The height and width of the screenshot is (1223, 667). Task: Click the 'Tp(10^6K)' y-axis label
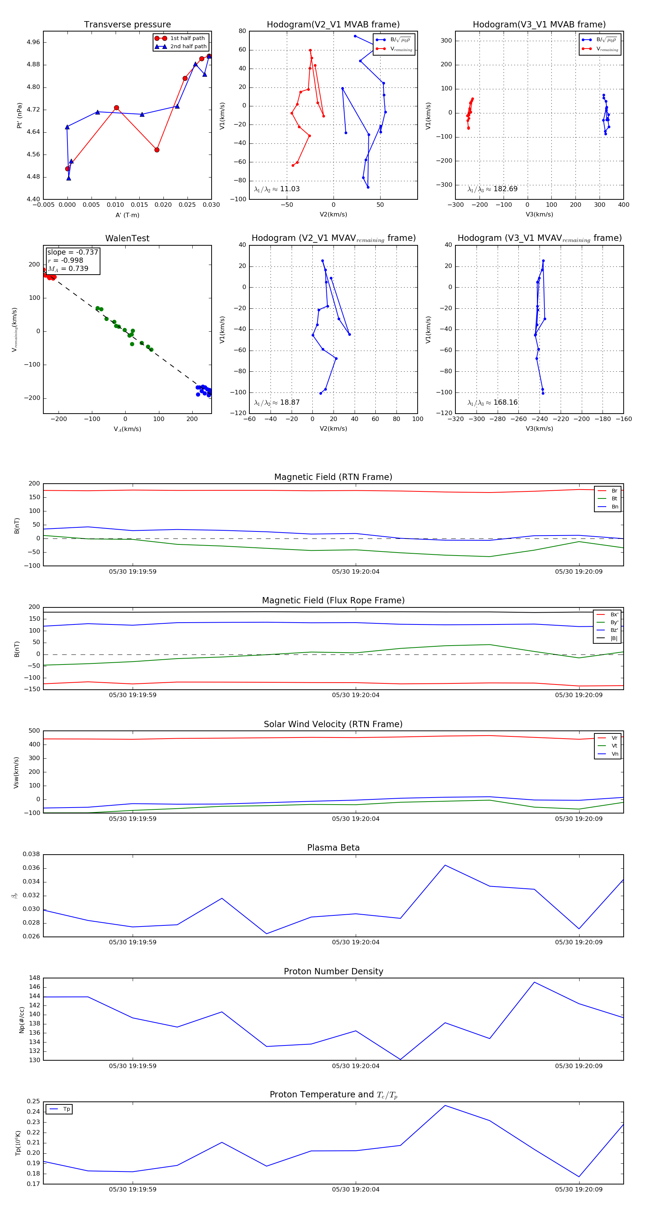point(19,1143)
